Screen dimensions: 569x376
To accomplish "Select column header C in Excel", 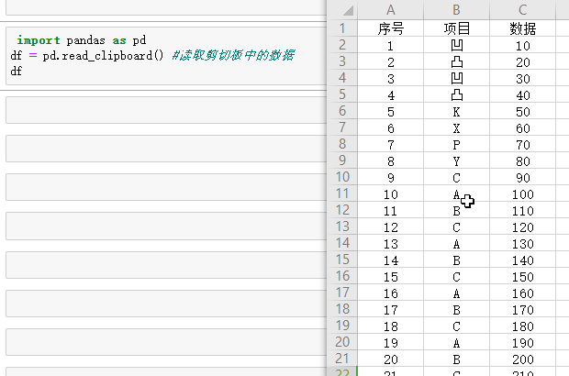I will pyautogui.click(x=522, y=10).
